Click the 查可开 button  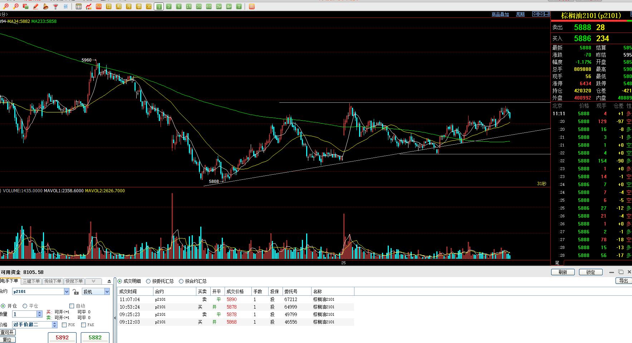(x=8, y=332)
